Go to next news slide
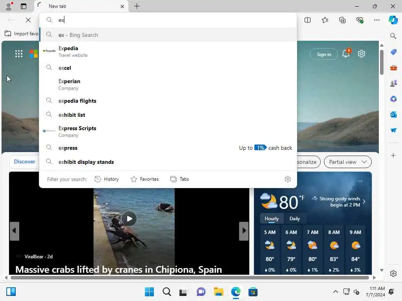 click(244, 231)
